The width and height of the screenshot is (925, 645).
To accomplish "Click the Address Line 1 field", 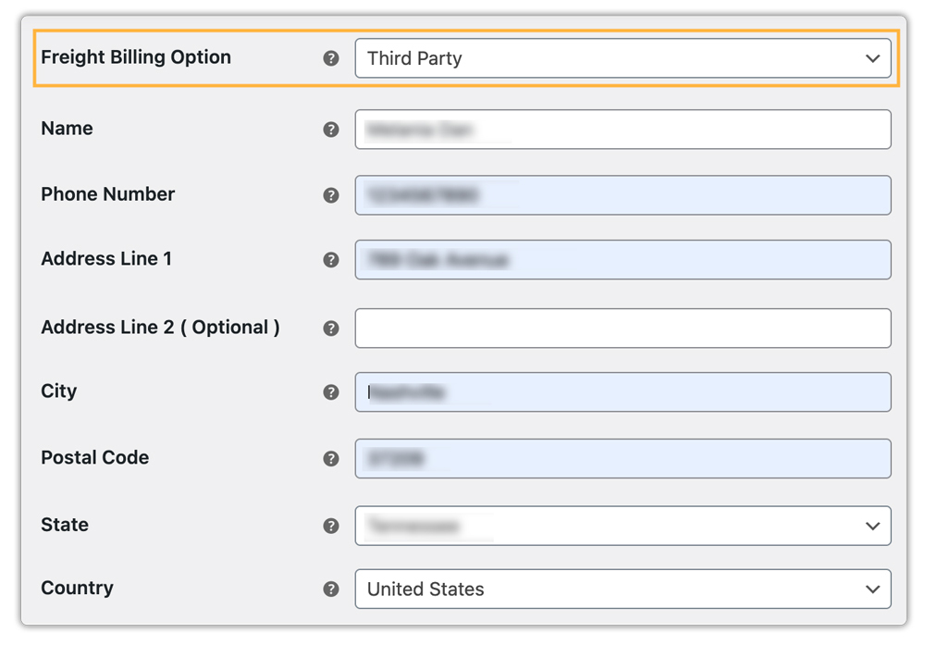I will 623,260.
